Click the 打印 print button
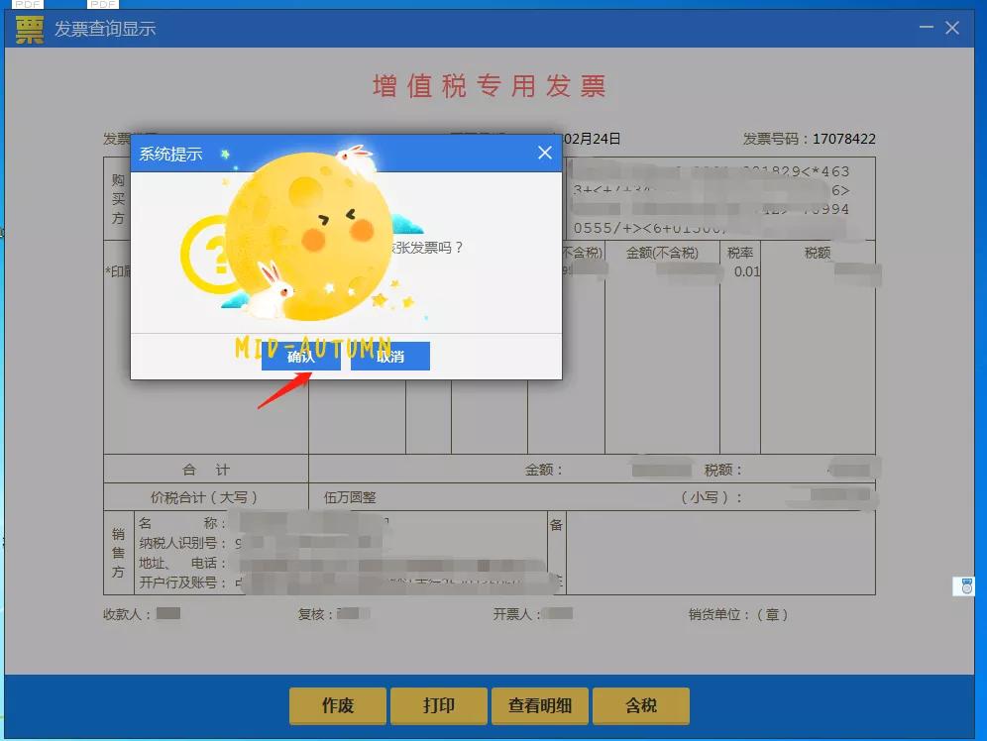This screenshot has width=987, height=741. pos(439,706)
